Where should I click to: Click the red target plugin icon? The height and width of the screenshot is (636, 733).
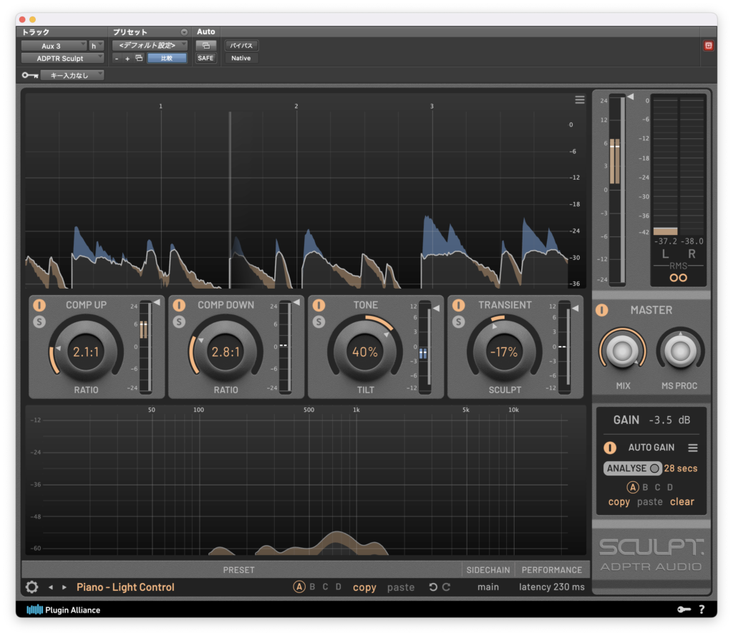click(x=709, y=45)
